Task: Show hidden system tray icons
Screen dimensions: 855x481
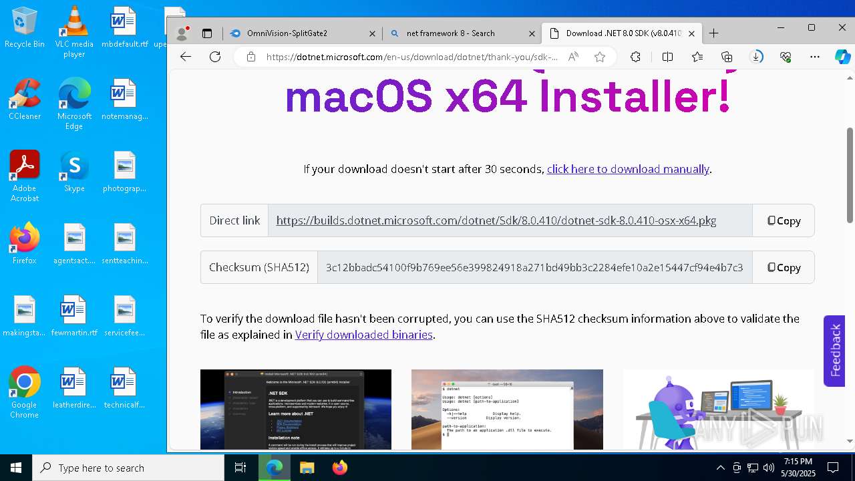Action: click(x=720, y=468)
